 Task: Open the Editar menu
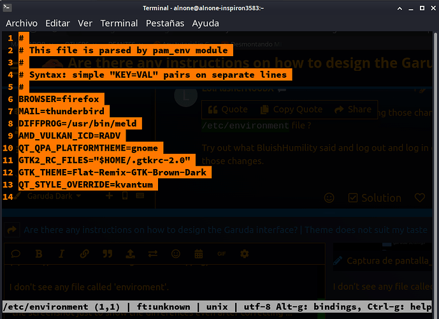[x=58, y=23]
